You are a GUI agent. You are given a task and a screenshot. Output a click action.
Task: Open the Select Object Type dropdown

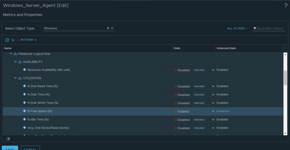(112, 28)
